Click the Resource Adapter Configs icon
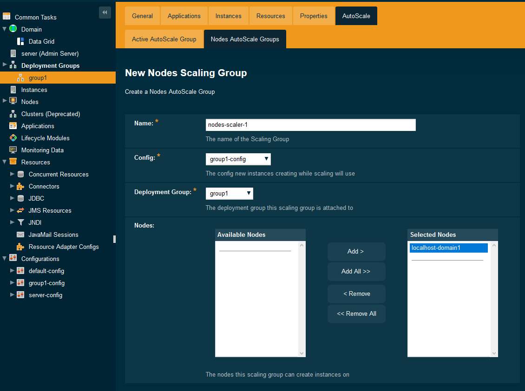 (x=20, y=247)
